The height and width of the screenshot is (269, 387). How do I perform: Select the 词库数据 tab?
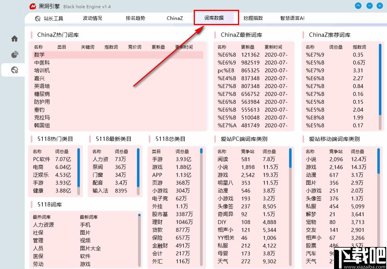coord(214,18)
